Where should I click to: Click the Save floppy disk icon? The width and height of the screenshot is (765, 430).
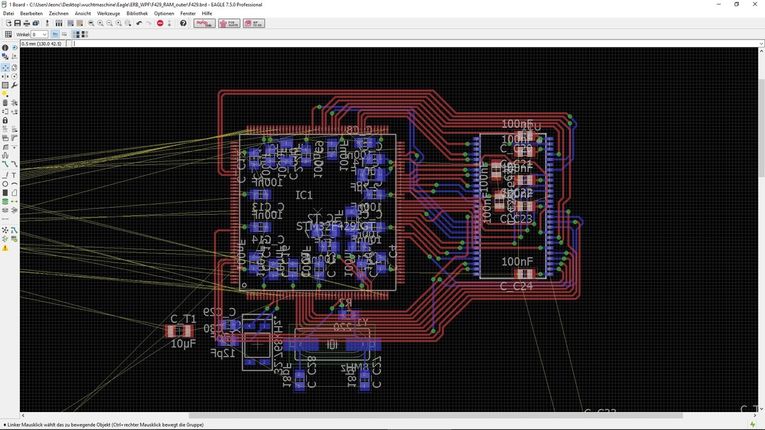point(17,24)
